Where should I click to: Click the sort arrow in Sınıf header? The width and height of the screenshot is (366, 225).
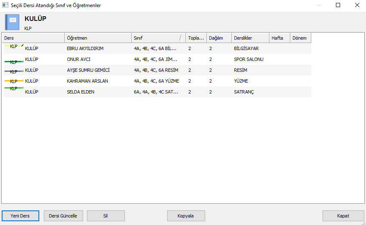tap(180, 38)
